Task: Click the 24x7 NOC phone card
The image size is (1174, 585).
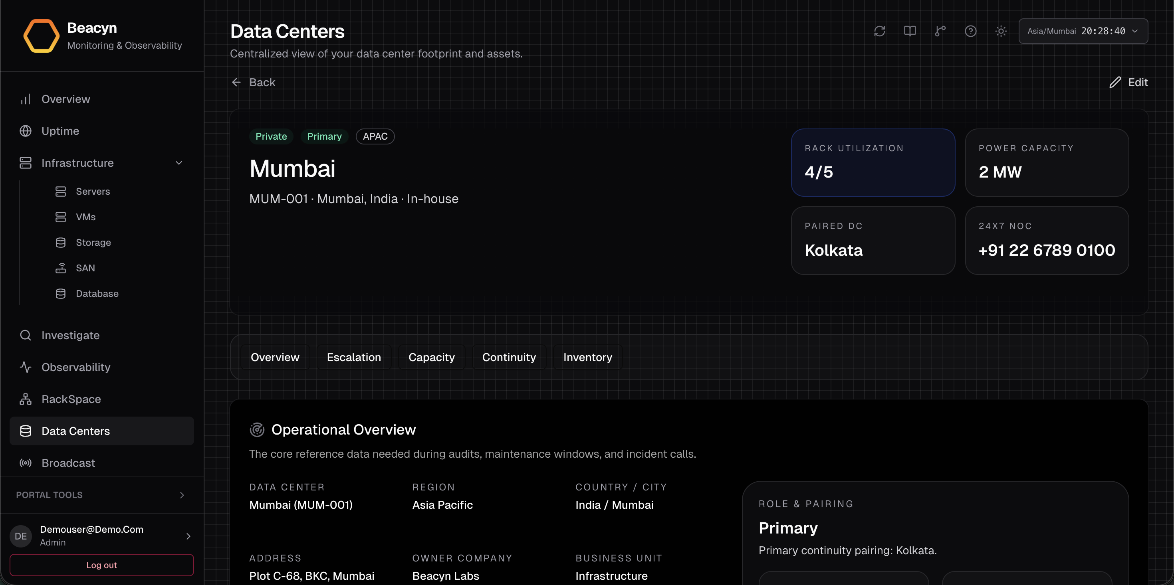Action: click(1047, 241)
